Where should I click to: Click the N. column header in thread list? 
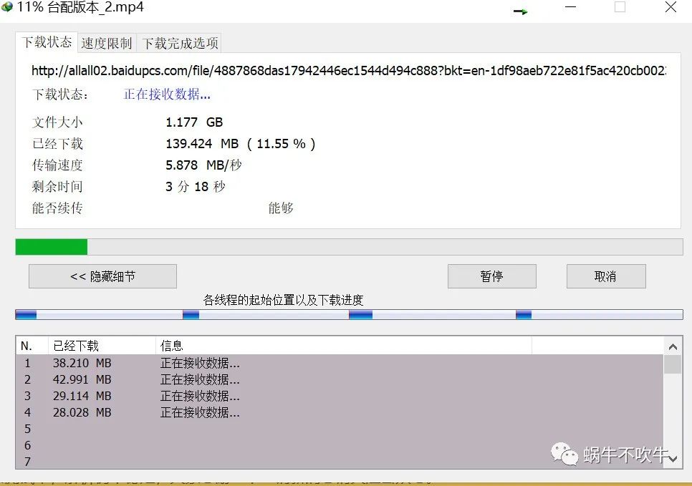[27, 346]
